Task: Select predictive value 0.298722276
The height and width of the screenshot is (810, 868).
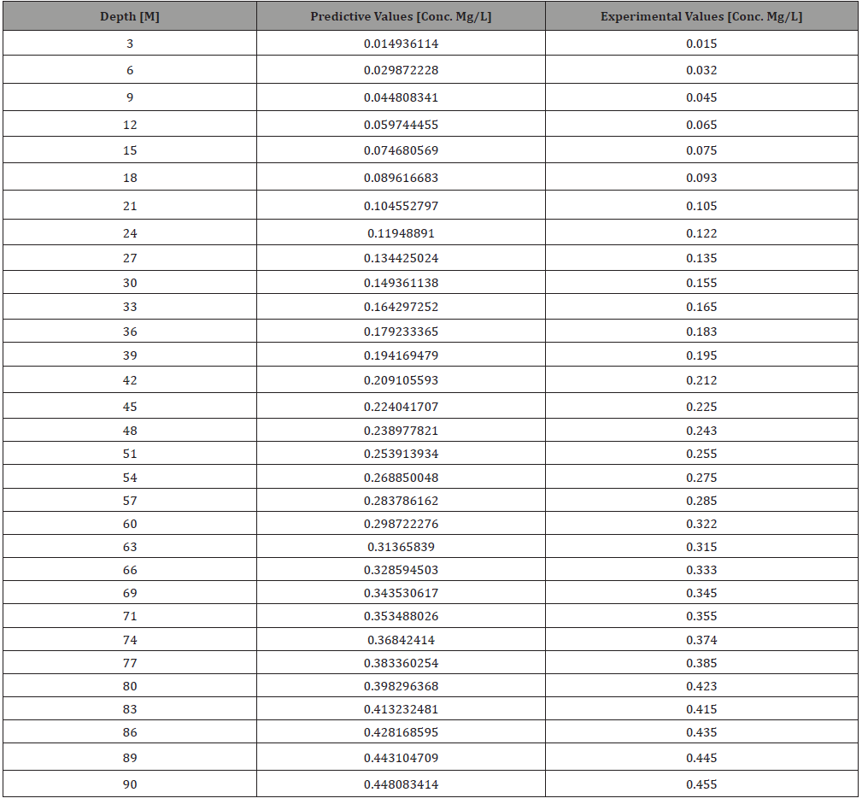Action: click(401, 525)
